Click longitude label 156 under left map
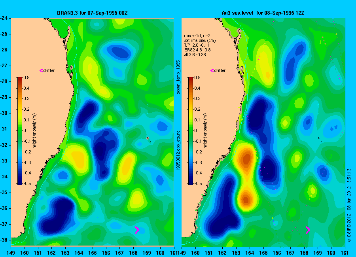 pyautogui.click(x=106, y=253)
